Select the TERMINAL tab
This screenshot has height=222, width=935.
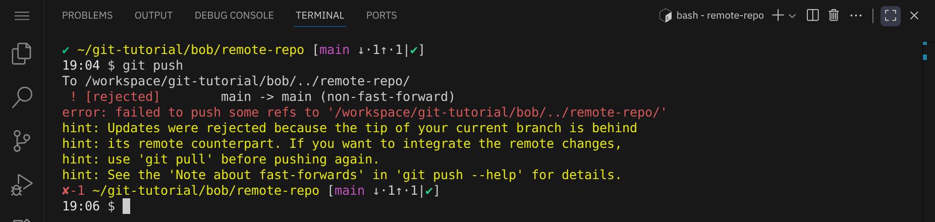click(320, 16)
